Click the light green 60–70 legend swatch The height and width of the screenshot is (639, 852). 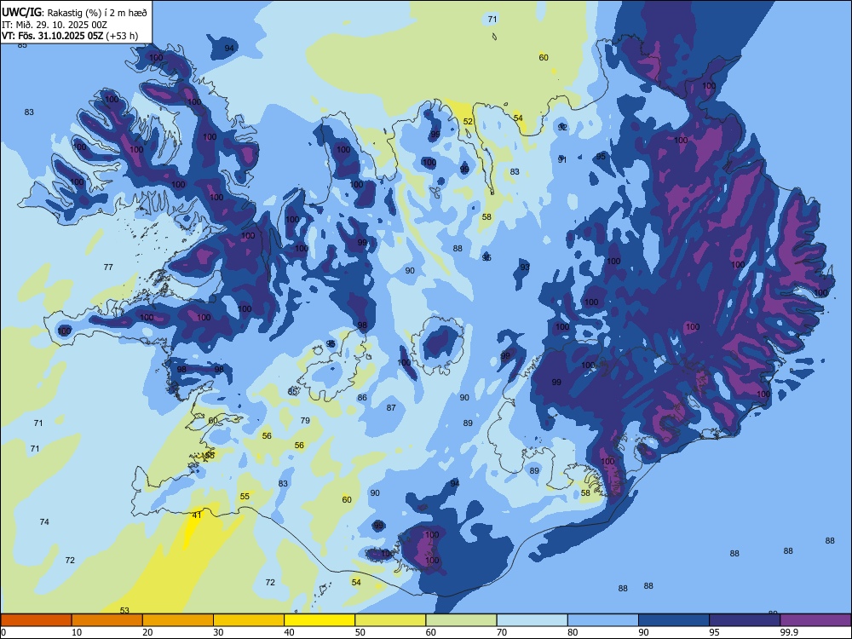[461, 620]
